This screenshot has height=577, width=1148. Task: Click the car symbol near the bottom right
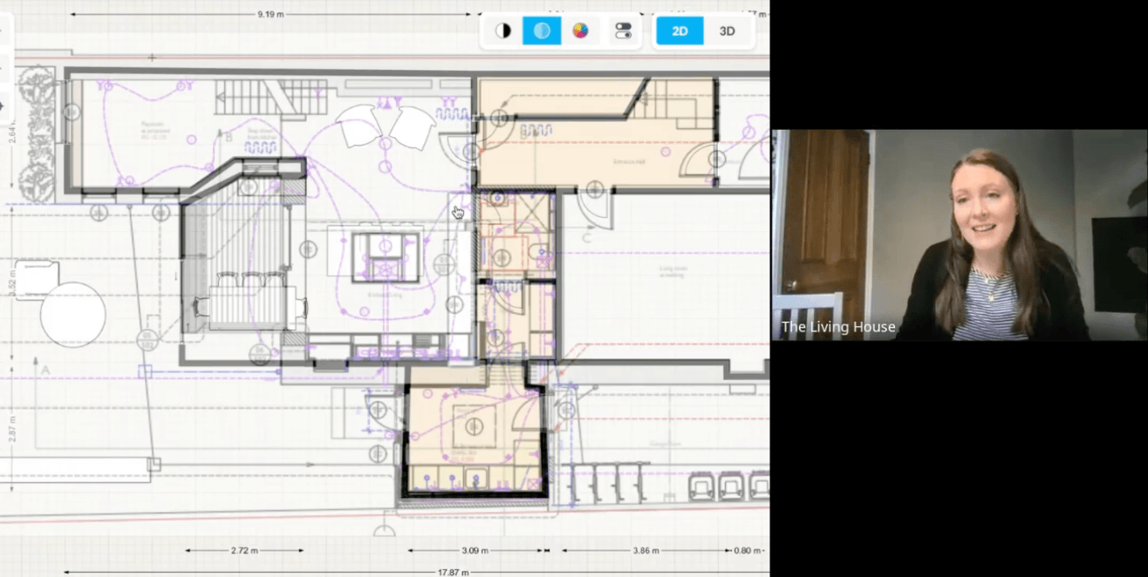tap(703, 488)
